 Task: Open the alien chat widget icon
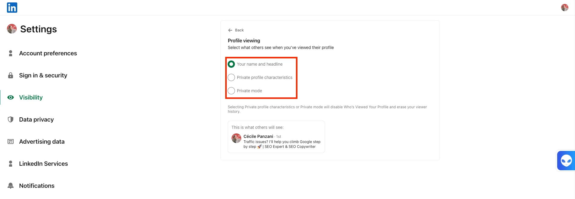(x=566, y=161)
